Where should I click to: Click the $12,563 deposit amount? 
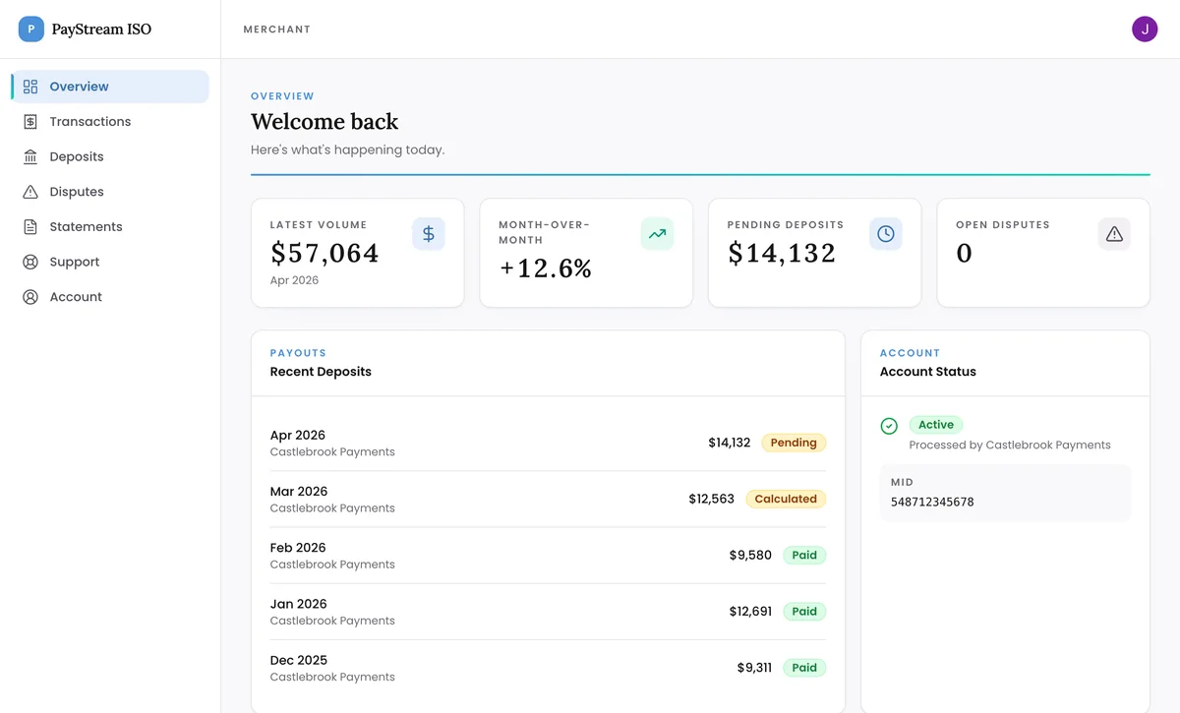point(712,499)
